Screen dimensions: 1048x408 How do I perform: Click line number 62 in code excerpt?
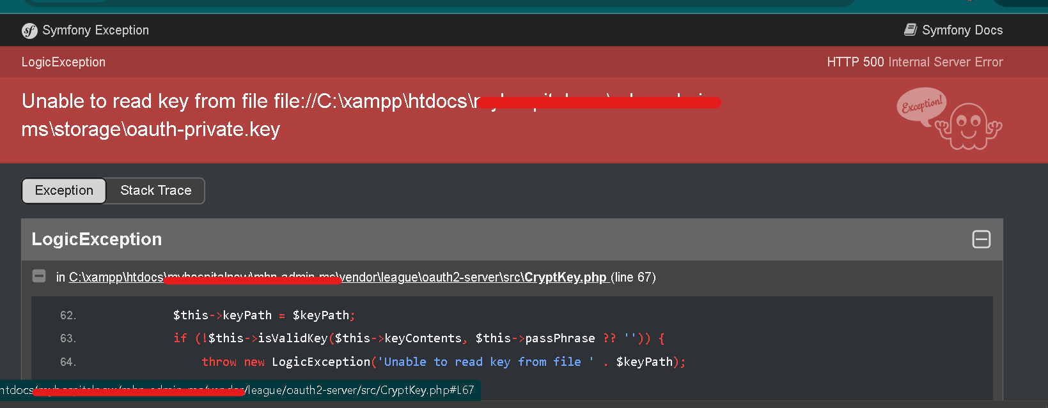[68, 315]
